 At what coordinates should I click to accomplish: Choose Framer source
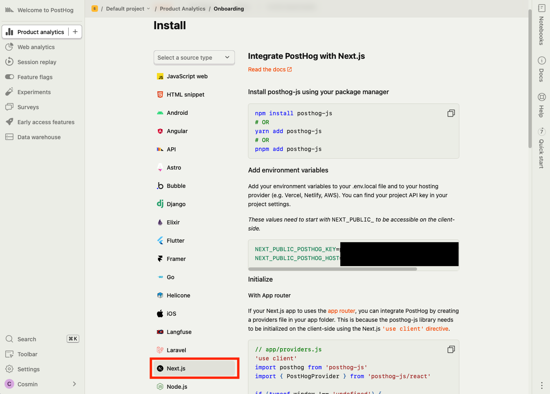pyautogui.click(x=194, y=259)
